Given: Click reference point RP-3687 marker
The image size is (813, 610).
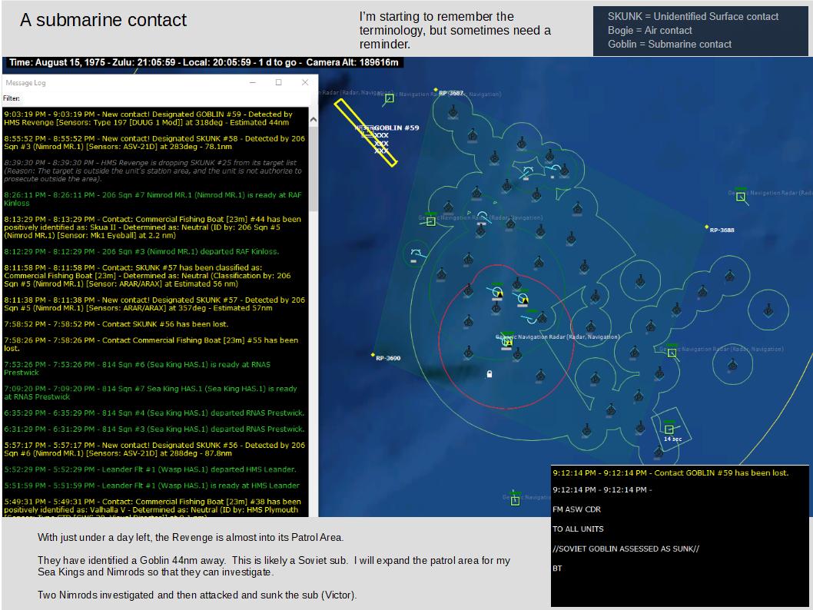Looking at the screenshot, I should click(436, 90).
